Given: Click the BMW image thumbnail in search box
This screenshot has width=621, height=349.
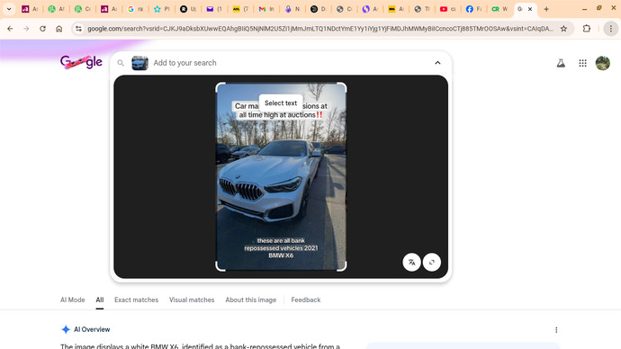Looking at the screenshot, I should (139, 63).
